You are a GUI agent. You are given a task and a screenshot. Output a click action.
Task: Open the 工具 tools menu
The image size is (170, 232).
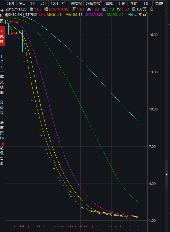click(x=121, y=3)
